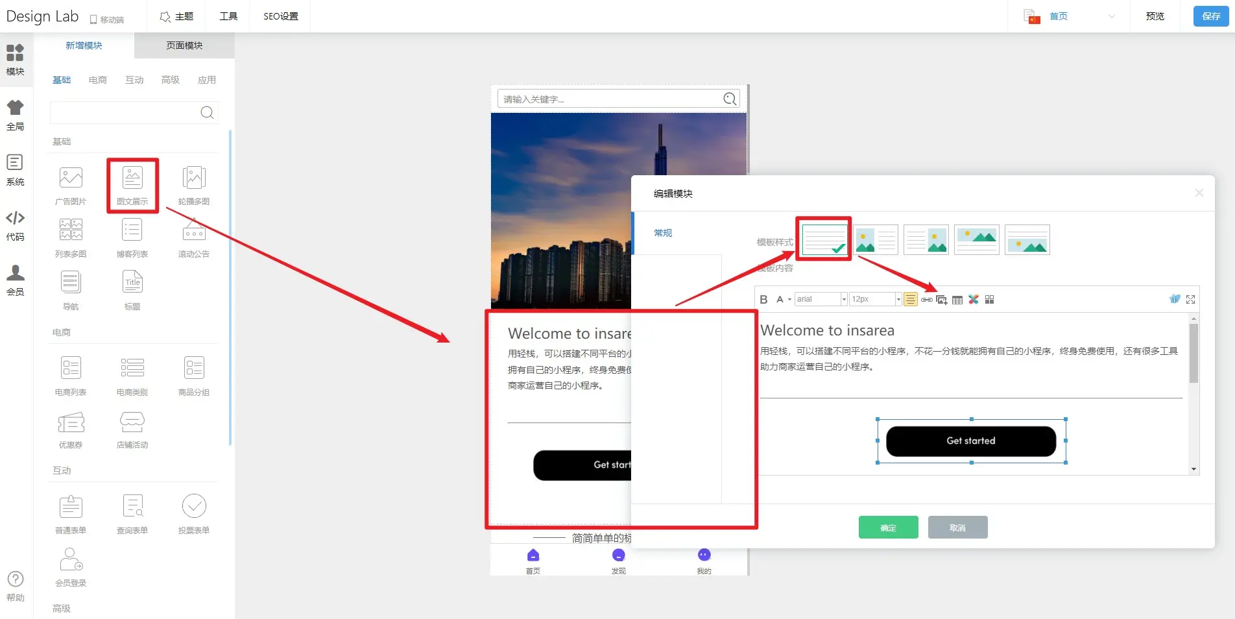Click the insert link icon in editor
This screenshot has width=1235, height=619.
tap(927, 299)
